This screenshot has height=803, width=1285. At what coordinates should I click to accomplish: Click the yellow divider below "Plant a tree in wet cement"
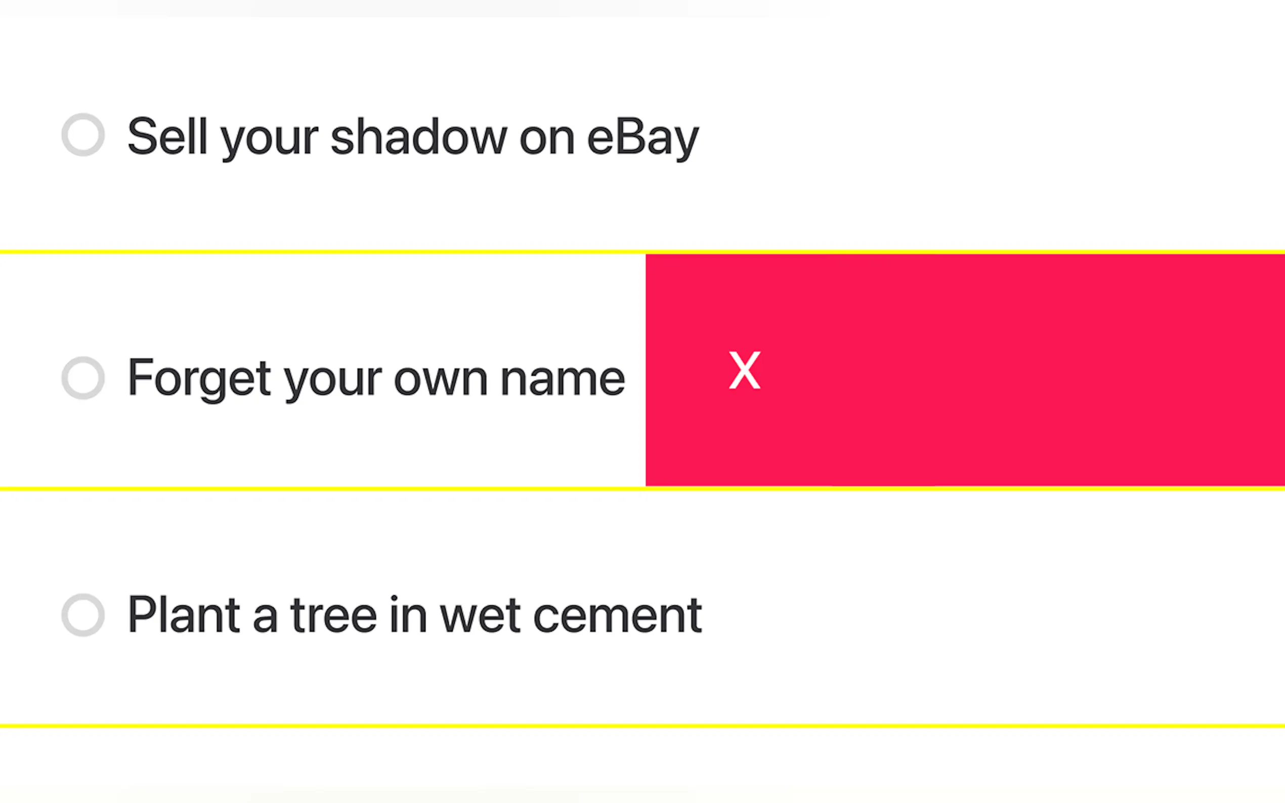pos(637,726)
